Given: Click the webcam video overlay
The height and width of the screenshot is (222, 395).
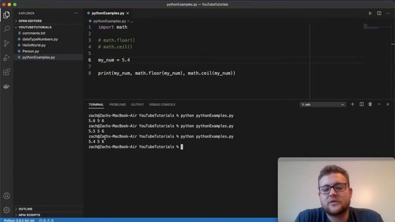Looking at the screenshot, I should point(336,189).
